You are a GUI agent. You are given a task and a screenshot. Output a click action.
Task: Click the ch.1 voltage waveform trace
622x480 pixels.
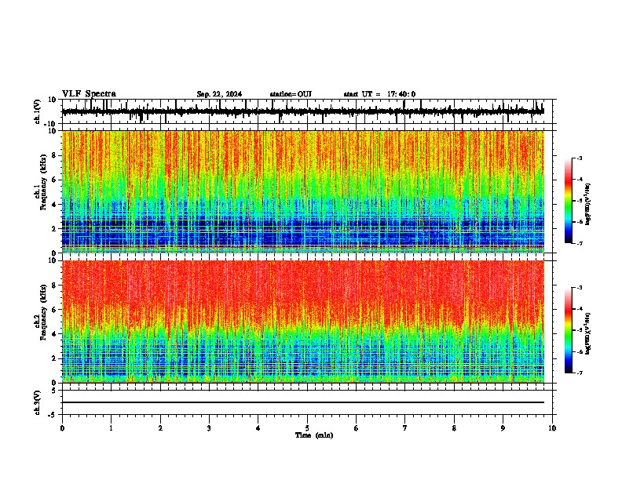(302, 111)
